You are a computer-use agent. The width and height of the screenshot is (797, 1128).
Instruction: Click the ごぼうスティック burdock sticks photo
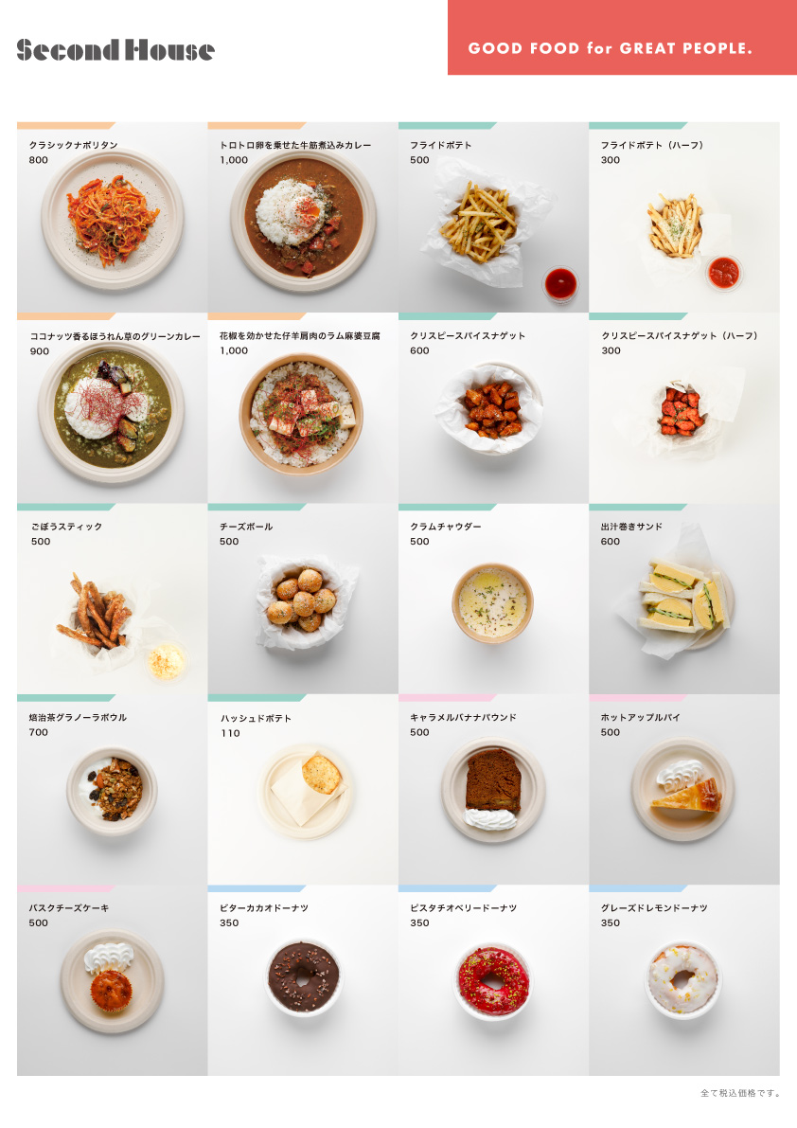[112, 599]
